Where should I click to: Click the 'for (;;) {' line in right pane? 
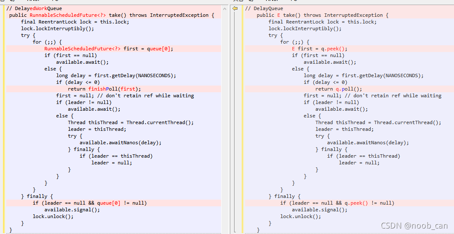click(295, 42)
